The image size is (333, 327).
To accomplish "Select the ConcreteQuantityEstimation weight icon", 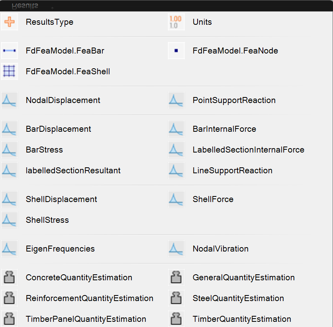I will pos(10,277).
